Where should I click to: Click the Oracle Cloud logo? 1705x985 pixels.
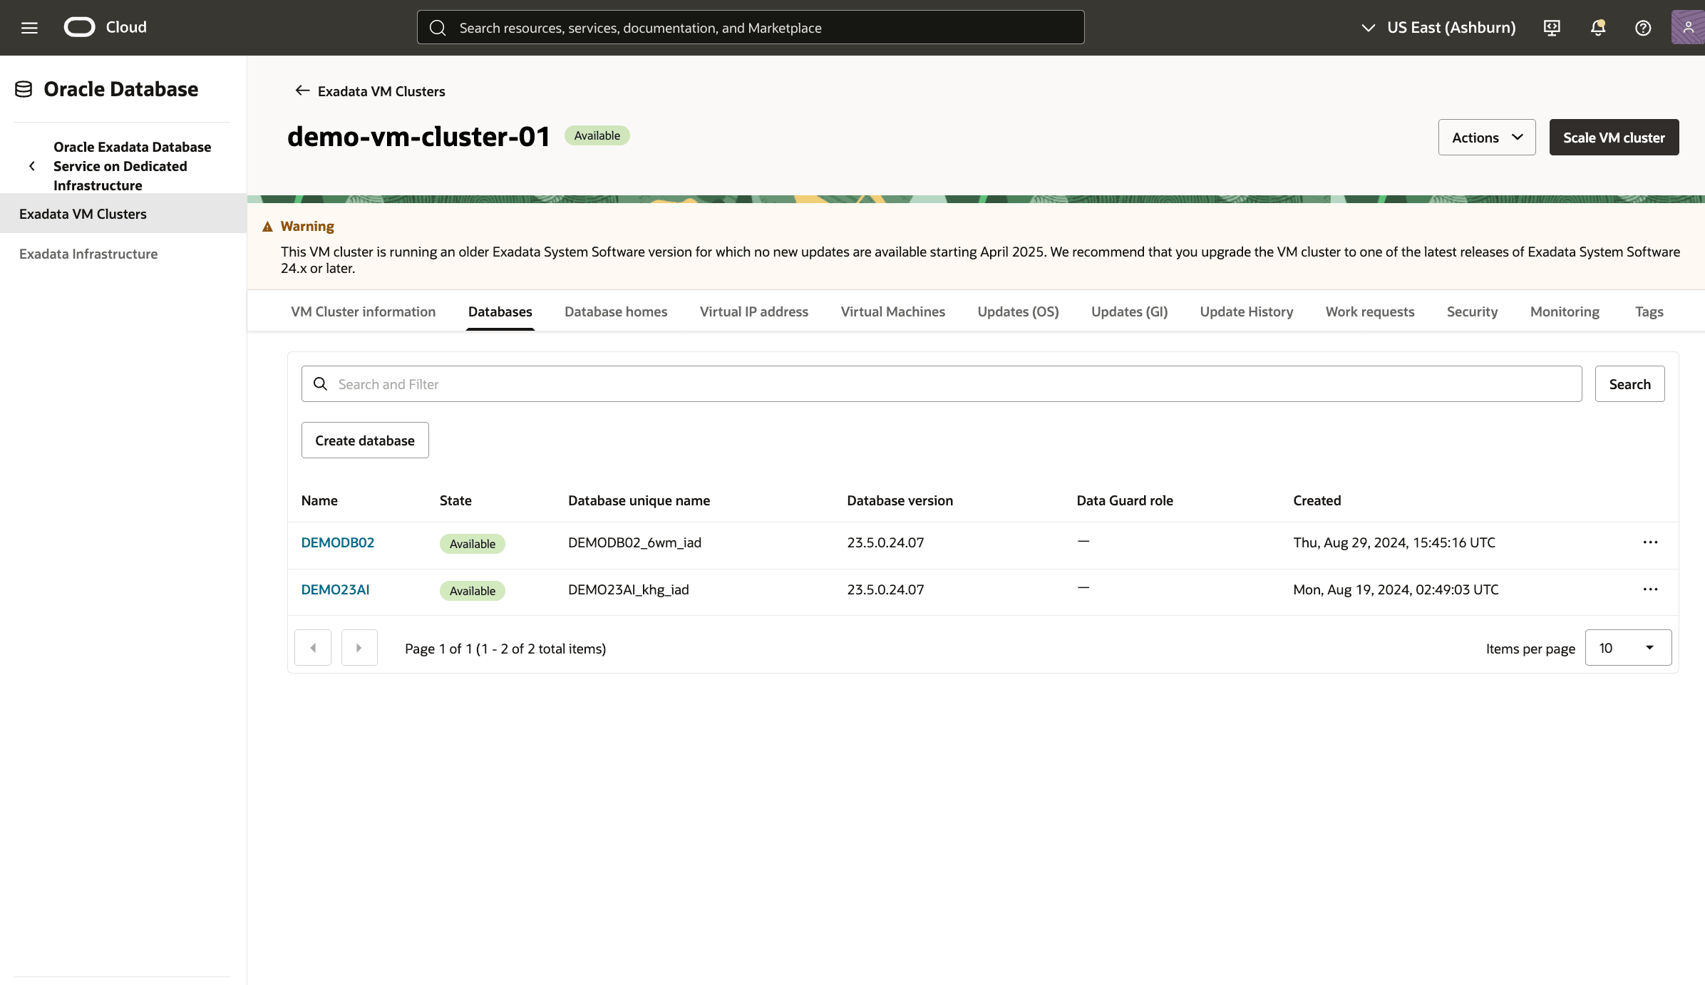click(x=81, y=26)
